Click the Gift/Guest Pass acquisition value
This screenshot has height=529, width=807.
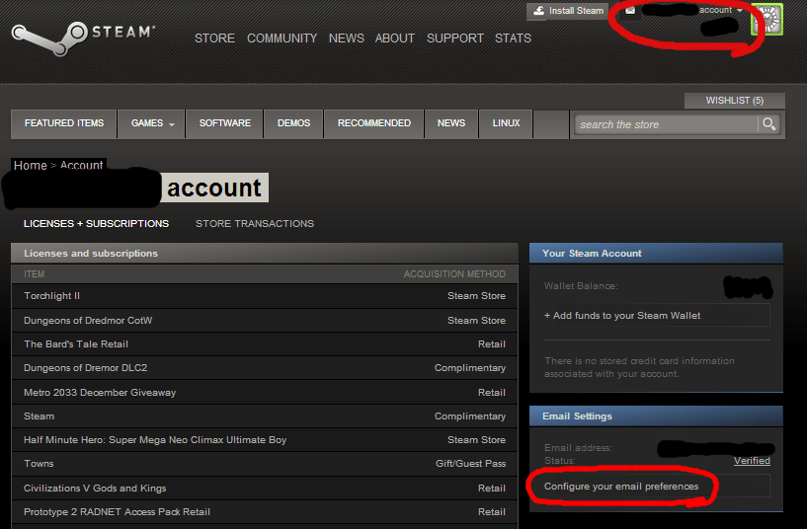click(x=470, y=464)
